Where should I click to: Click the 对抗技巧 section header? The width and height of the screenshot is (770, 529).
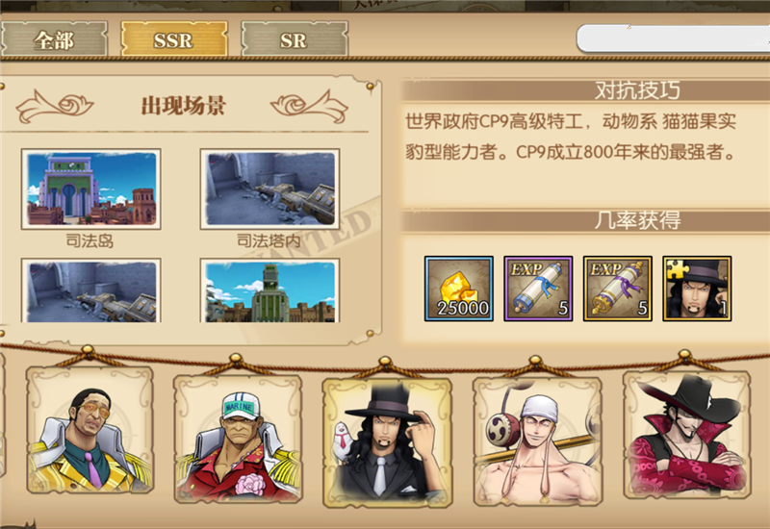637,90
